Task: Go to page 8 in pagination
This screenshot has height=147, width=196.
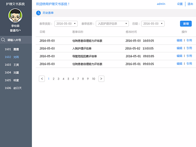Action: [83, 79]
